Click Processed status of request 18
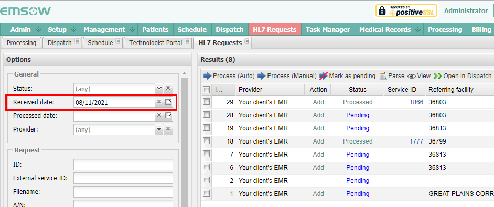494x207 pixels. 358,141
